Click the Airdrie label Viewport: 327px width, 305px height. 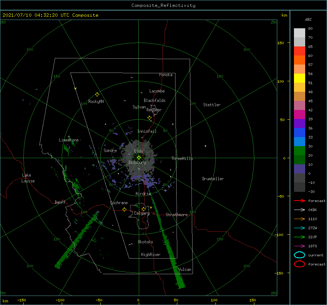pos(143,194)
